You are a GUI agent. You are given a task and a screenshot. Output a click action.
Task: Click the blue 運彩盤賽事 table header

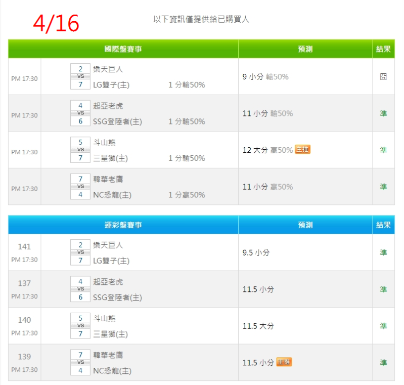(123, 225)
